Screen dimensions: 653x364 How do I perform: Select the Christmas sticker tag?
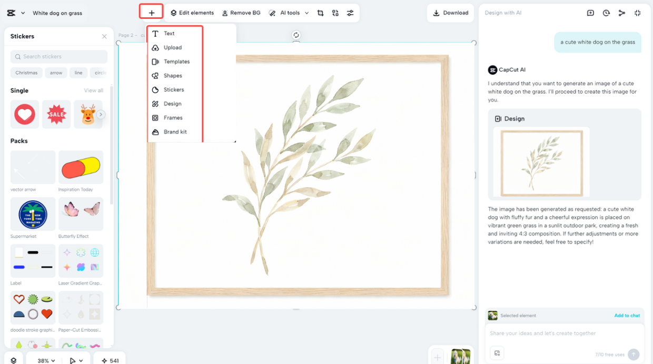point(26,73)
